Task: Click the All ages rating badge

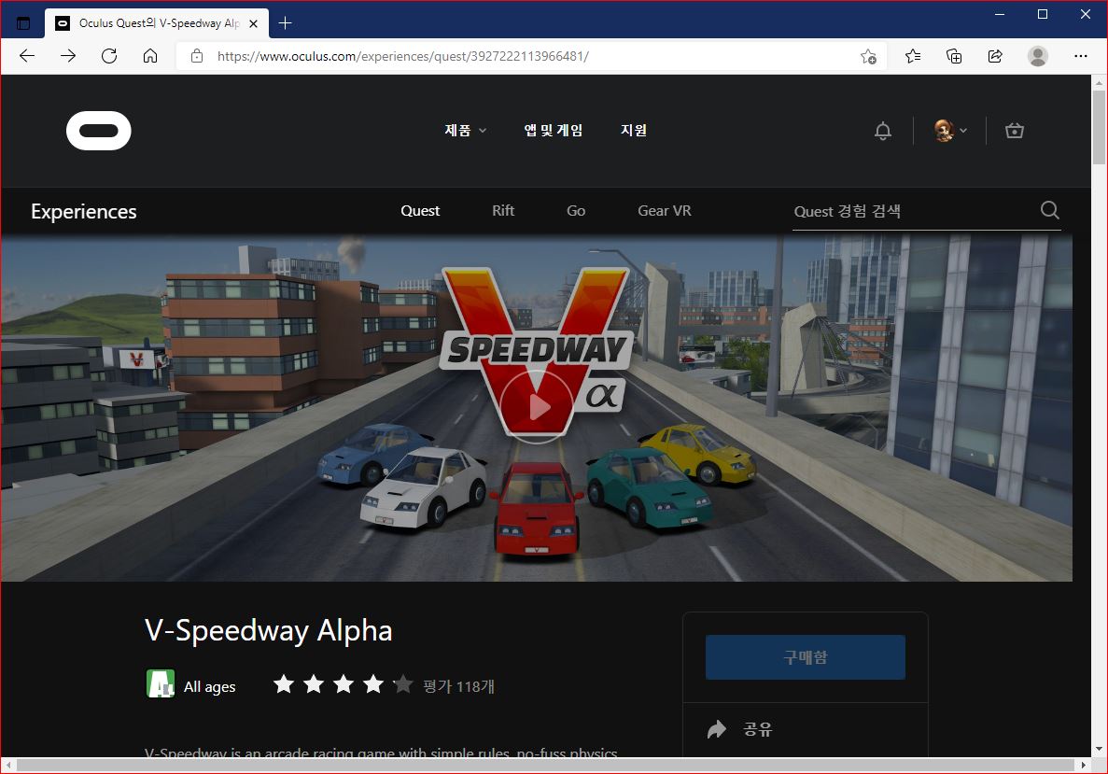Action: pos(161,683)
